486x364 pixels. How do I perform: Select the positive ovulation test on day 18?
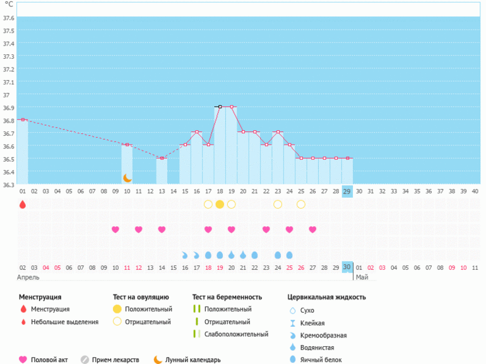[220, 204]
